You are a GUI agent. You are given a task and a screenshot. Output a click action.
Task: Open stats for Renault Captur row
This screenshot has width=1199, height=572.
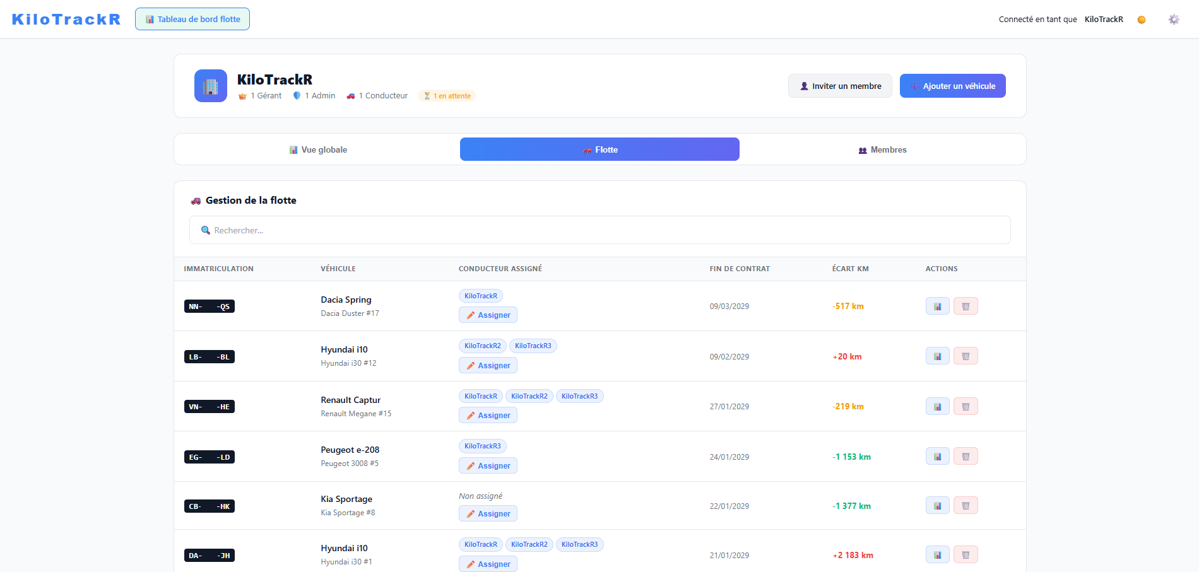click(937, 406)
